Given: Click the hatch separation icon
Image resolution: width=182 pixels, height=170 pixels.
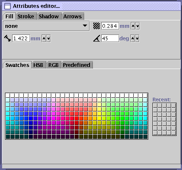Looking at the screenshot, I should point(7,38).
